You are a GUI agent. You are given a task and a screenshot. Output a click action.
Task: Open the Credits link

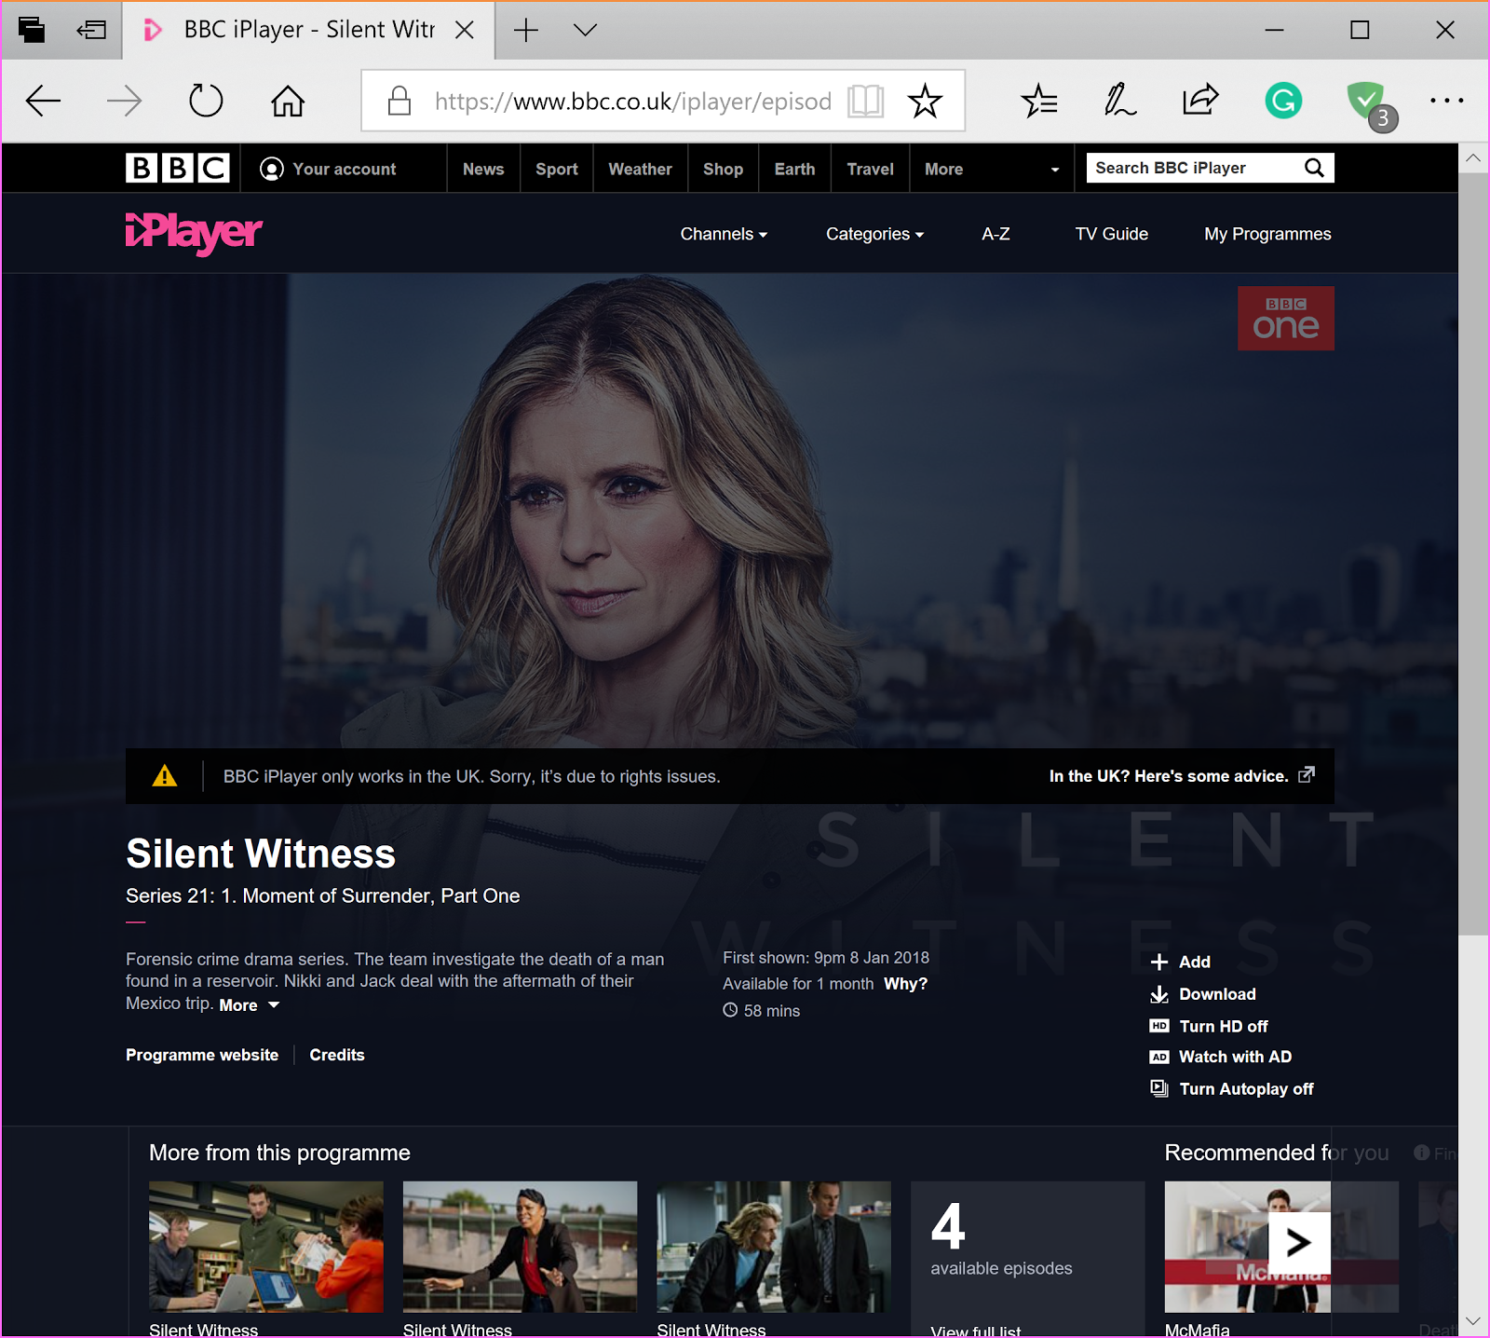click(337, 1055)
